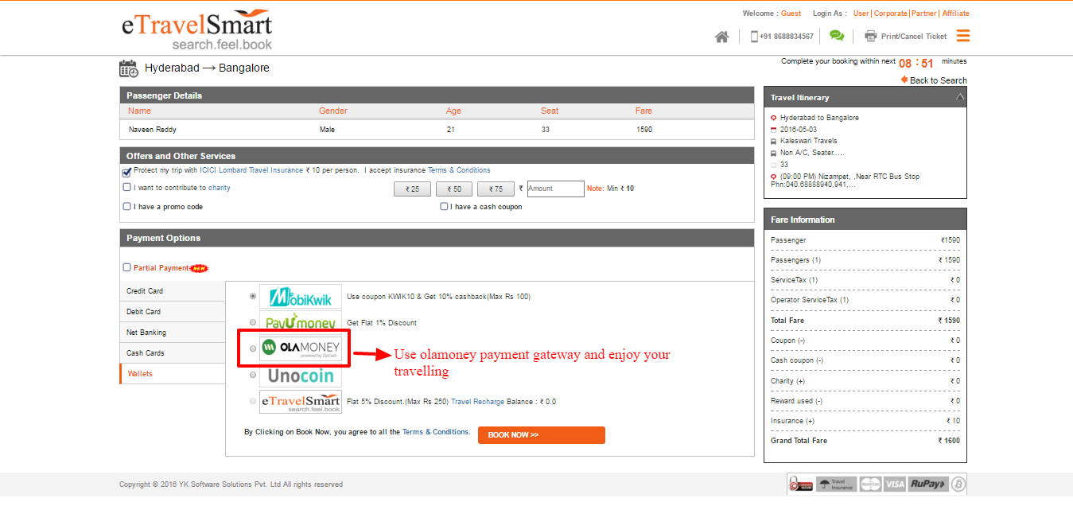Click bus icon beside Non A/C, Seater
This screenshot has height=506, width=1073.
click(x=774, y=153)
